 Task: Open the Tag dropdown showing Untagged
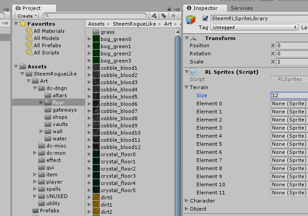point(254,27)
